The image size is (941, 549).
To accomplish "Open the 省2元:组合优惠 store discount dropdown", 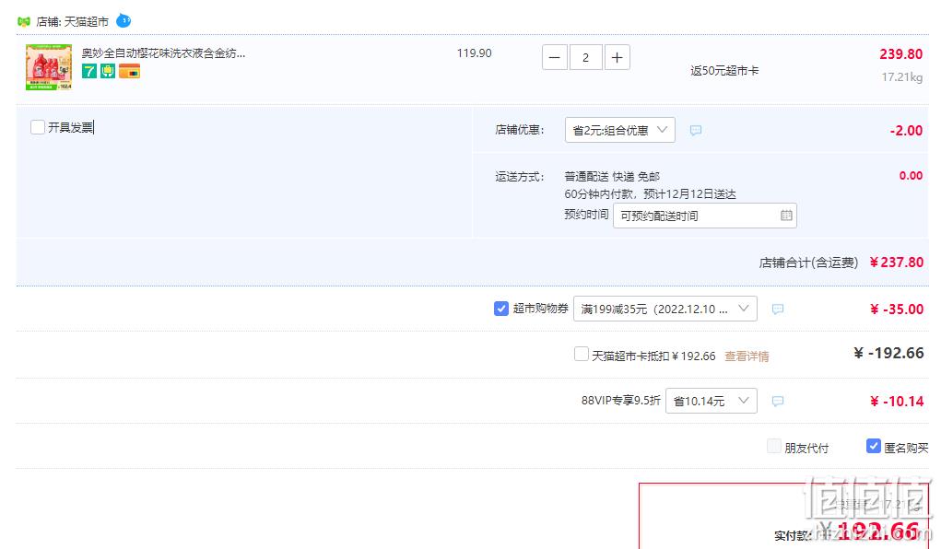I will coord(620,130).
